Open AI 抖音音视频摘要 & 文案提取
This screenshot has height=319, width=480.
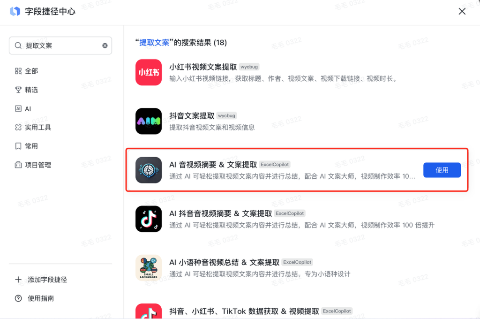coord(221,213)
